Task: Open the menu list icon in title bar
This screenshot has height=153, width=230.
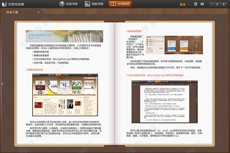Action: click(195, 4)
